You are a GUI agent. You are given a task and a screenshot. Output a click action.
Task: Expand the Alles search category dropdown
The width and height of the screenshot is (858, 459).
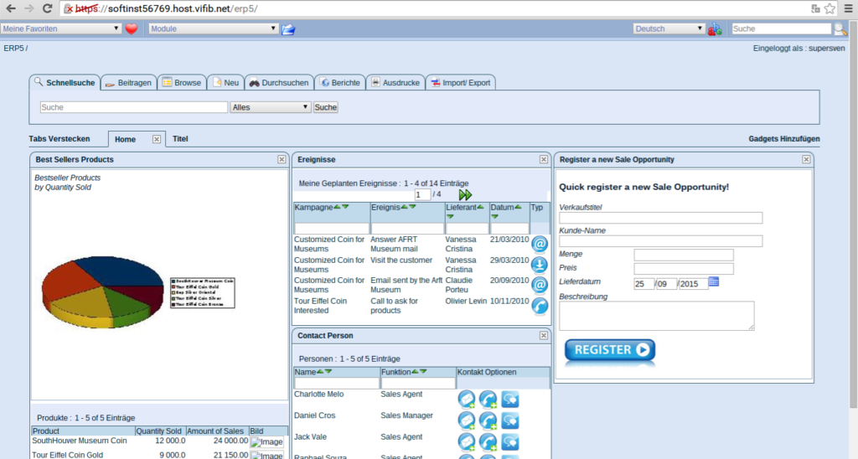[271, 107]
